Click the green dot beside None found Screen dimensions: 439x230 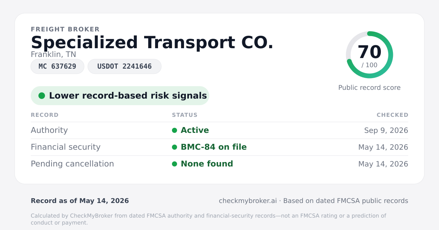tap(175, 164)
